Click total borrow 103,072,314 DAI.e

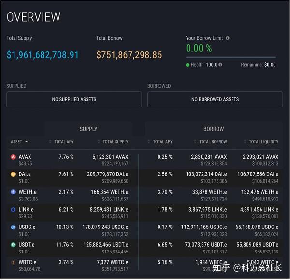click(x=206, y=174)
